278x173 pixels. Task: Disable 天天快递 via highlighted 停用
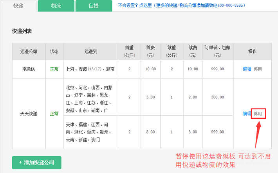coord(258,114)
